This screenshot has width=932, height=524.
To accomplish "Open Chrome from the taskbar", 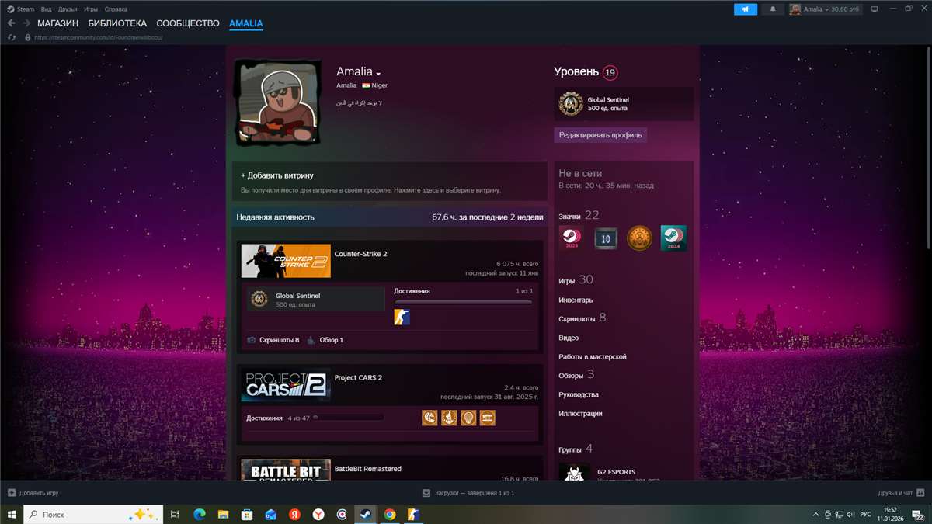I will [x=389, y=514].
